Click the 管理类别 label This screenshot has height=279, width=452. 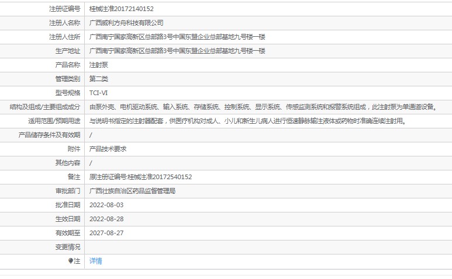[68, 79]
